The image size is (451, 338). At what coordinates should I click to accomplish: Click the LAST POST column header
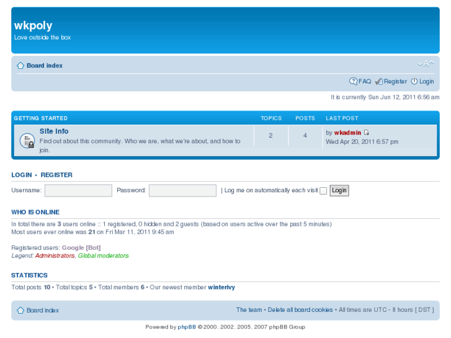point(342,118)
